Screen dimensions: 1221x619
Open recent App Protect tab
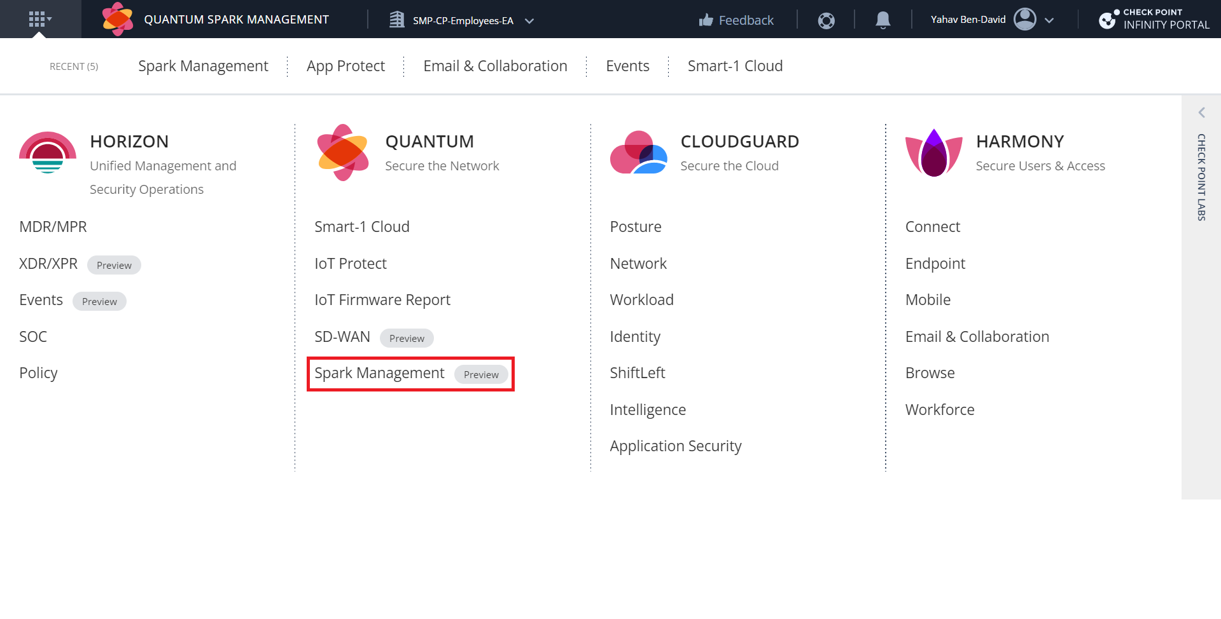345,66
